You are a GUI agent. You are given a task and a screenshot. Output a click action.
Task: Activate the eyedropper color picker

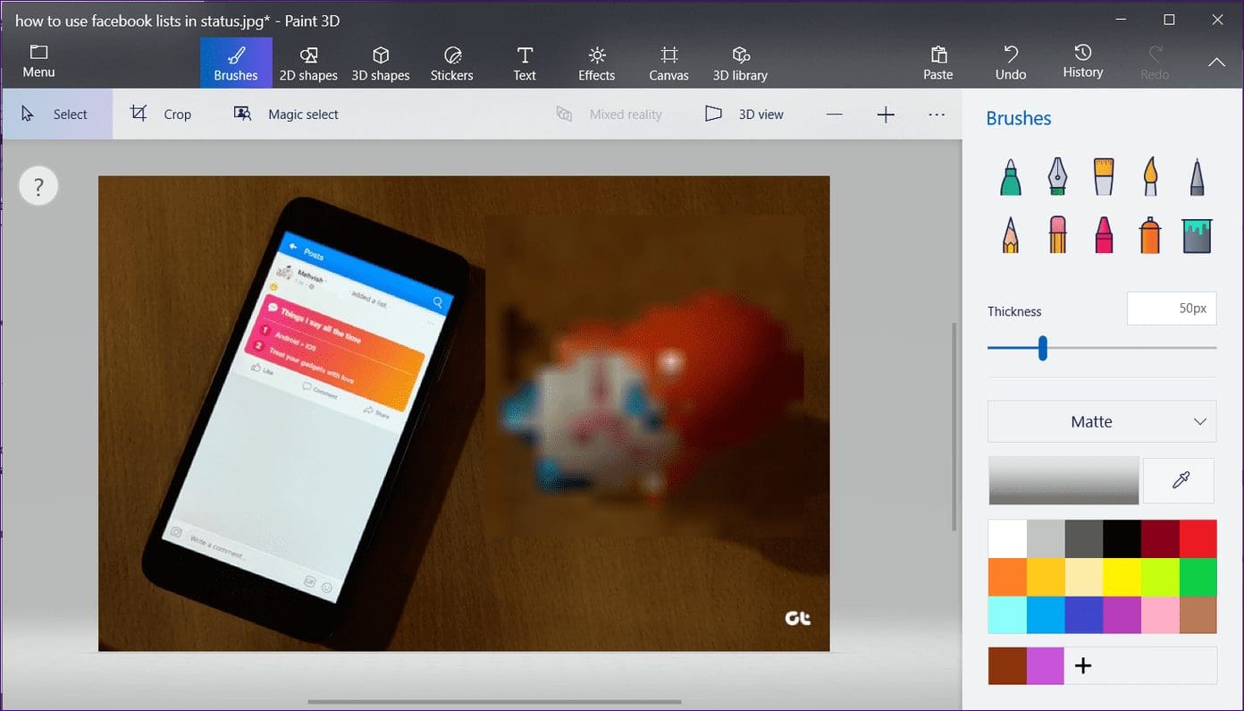1180,481
